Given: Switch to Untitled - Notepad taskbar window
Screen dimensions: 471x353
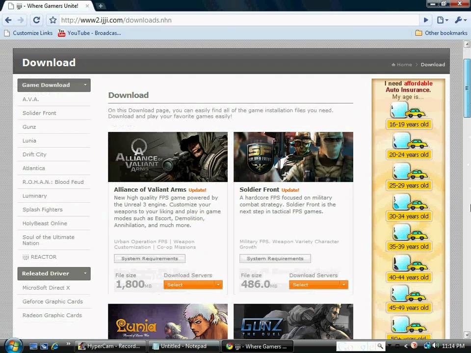Looking at the screenshot, I should click(x=183, y=346).
